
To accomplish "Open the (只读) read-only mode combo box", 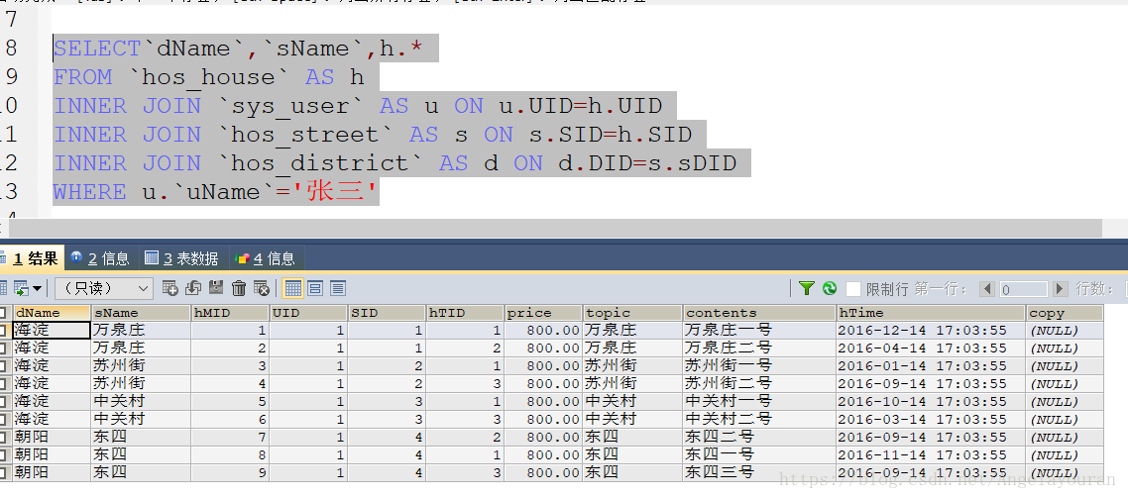I will [x=104, y=288].
